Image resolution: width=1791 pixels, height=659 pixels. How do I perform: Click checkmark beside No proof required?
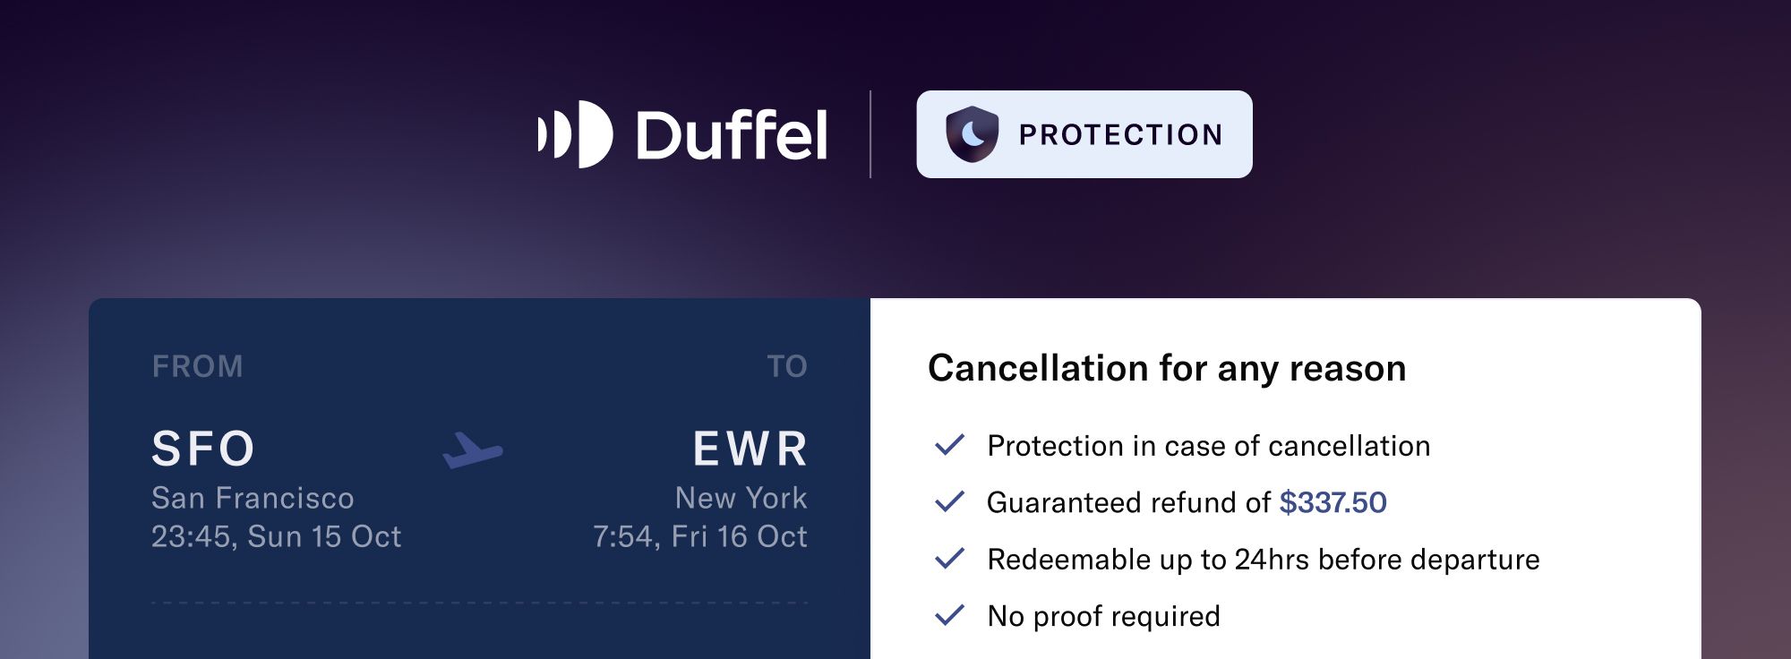(949, 615)
